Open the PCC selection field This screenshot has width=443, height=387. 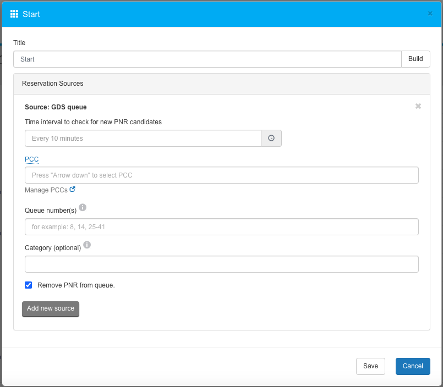[221, 175]
